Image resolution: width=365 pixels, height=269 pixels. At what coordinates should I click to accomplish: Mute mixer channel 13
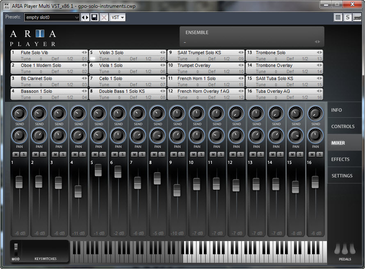tap(253, 154)
